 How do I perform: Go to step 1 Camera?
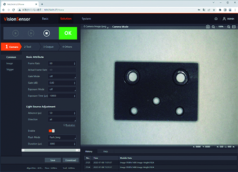(x=11, y=47)
